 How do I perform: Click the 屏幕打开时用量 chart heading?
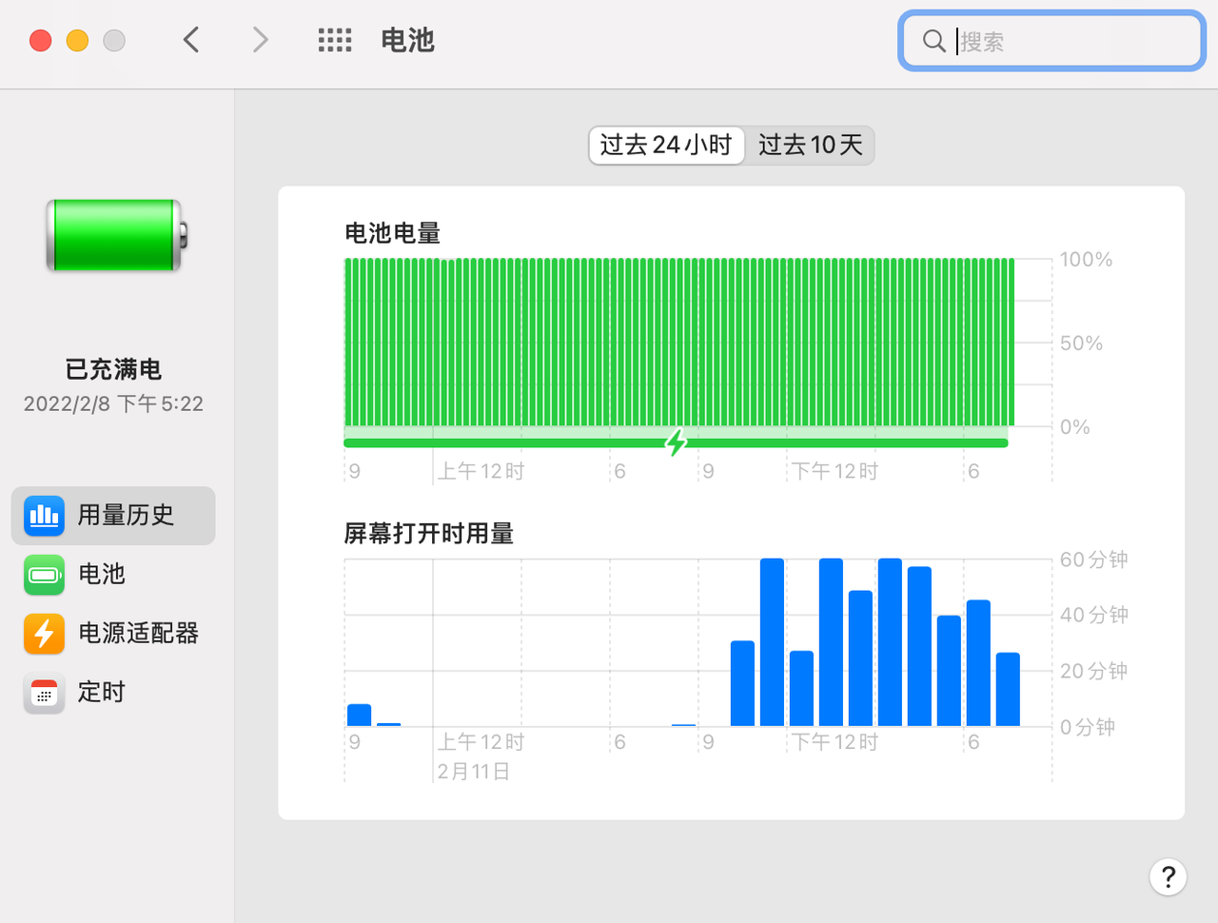tap(429, 534)
